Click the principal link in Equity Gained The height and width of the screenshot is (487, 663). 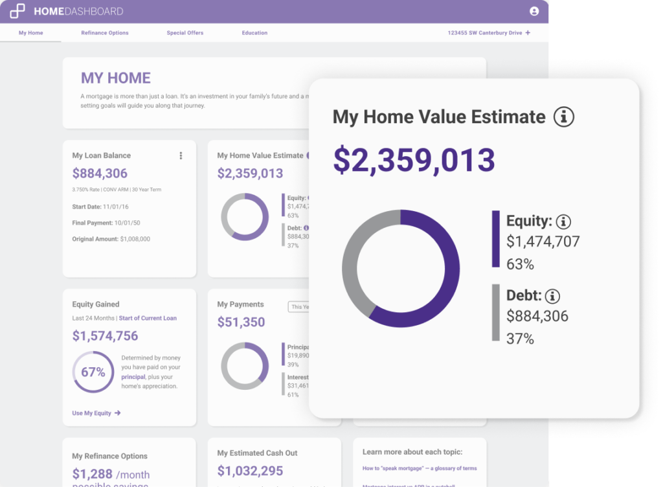coord(133,377)
